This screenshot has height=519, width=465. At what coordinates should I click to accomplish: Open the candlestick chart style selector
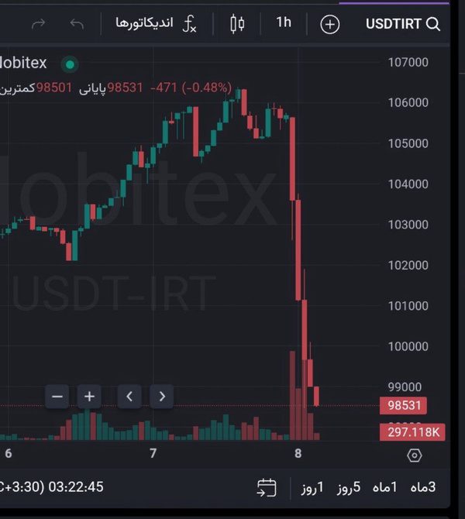[x=237, y=24]
